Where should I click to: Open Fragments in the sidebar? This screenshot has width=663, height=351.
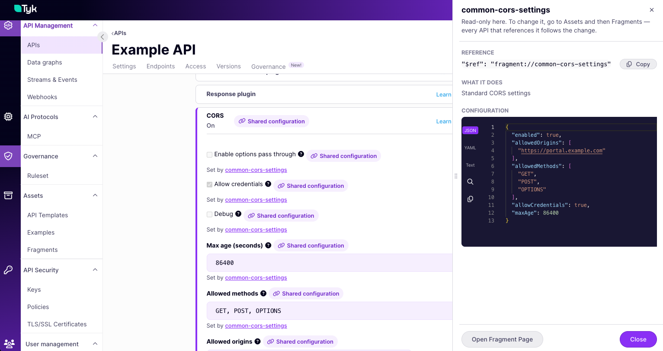[42, 250]
